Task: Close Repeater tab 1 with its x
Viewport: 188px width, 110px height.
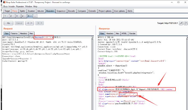Action: [7, 16]
